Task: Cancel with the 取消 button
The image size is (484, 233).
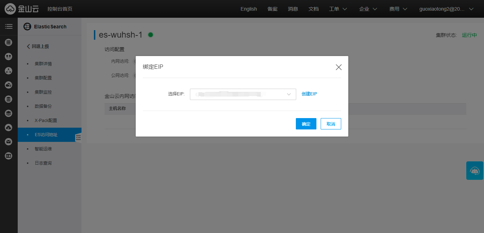Action: click(331, 124)
